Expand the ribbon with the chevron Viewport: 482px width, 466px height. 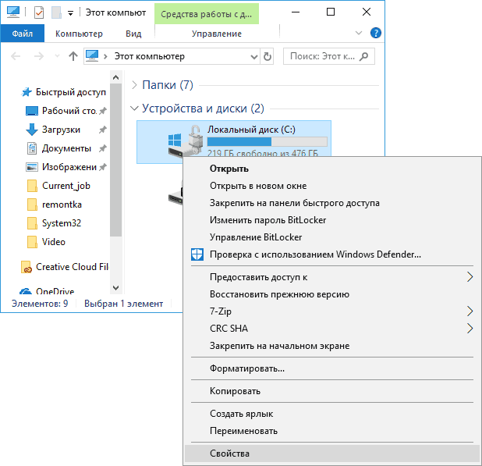tap(359, 33)
